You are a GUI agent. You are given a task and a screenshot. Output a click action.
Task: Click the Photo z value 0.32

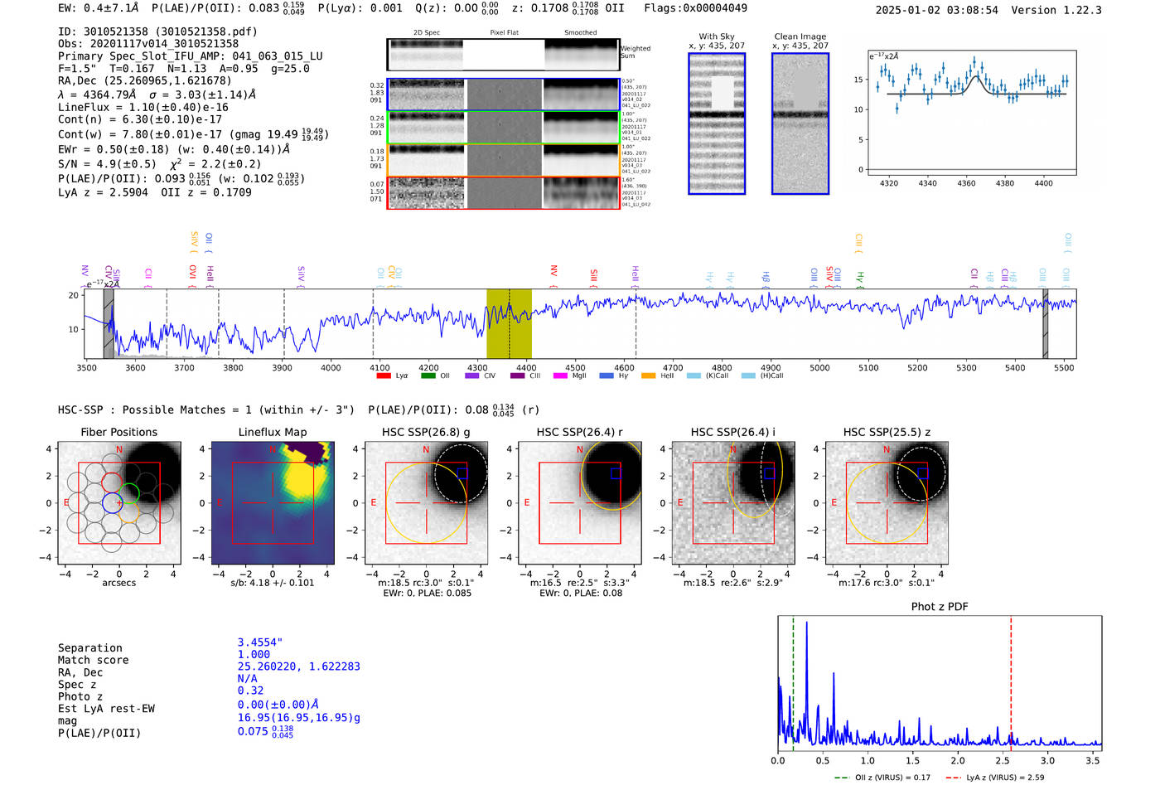[250, 691]
